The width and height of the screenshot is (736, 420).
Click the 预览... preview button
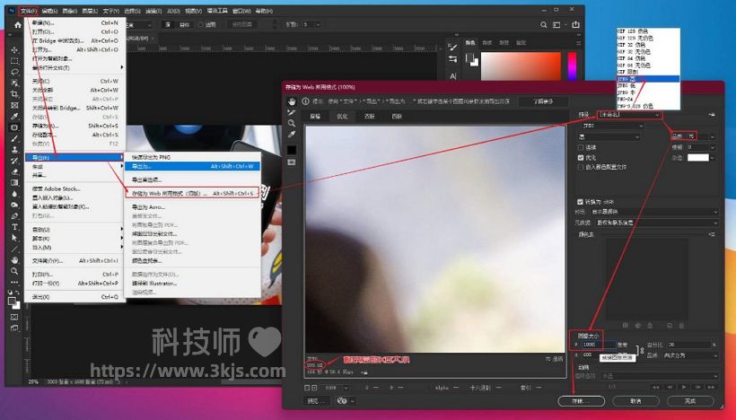pyautogui.click(x=315, y=401)
